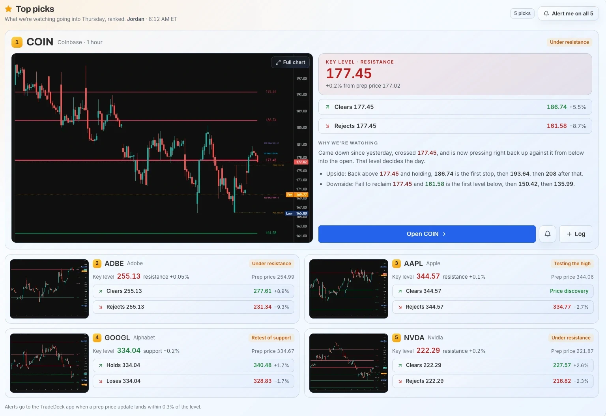Click the down arrow icon in Rejects 255.13
The width and height of the screenshot is (606, 416).
tap(101, 307)
